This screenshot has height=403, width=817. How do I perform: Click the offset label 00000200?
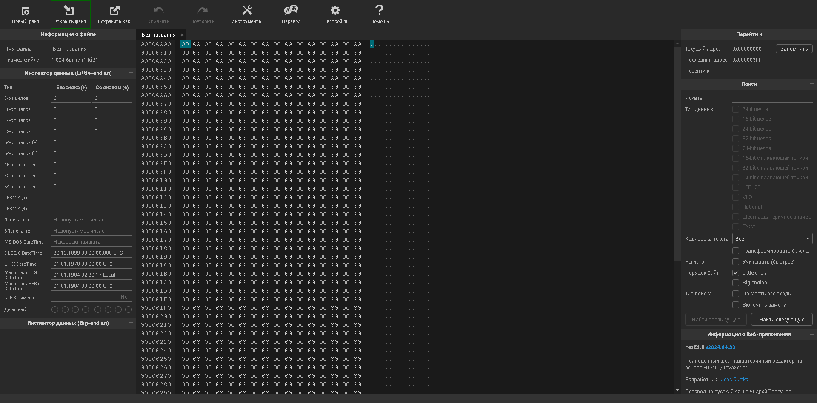(x=156, y=316)
